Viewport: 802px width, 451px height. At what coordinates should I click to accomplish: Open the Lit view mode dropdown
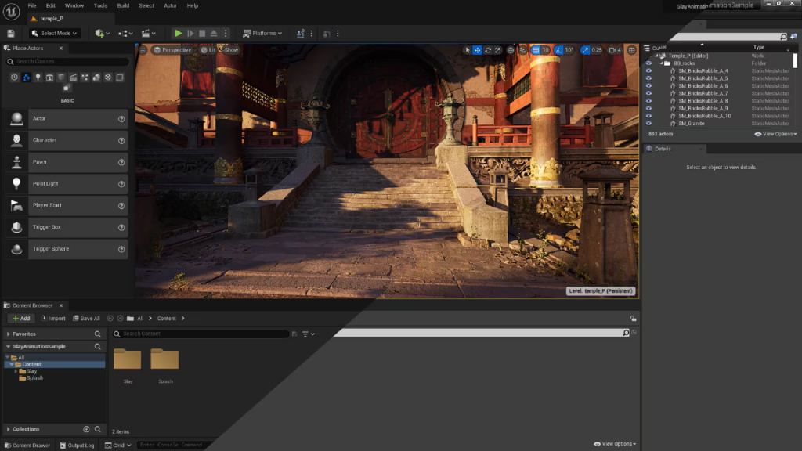coord(208,50)
